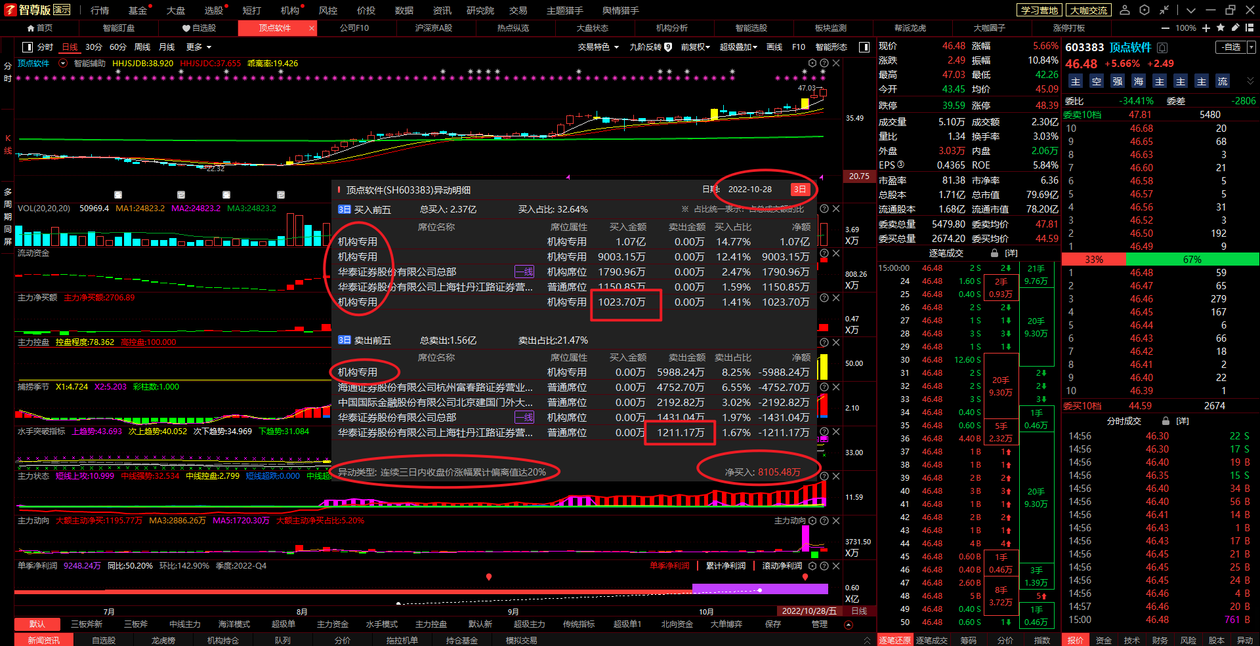The width and height of the screenshot is (1260, 646).
Task: Click the 3日 badge in the 异动明细 popup
Action: 800,190
